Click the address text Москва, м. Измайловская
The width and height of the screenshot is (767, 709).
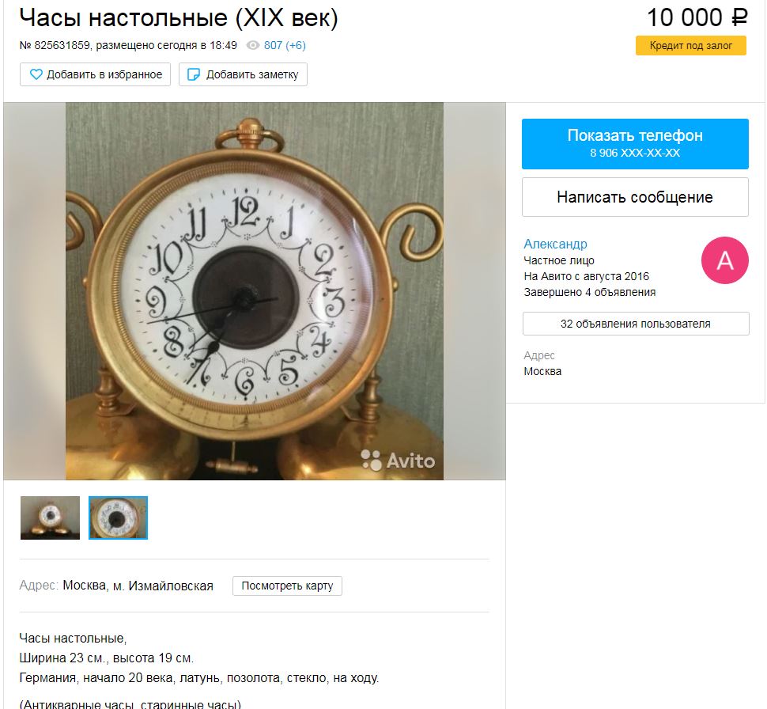pyautogui.click(x=138, y=586)
